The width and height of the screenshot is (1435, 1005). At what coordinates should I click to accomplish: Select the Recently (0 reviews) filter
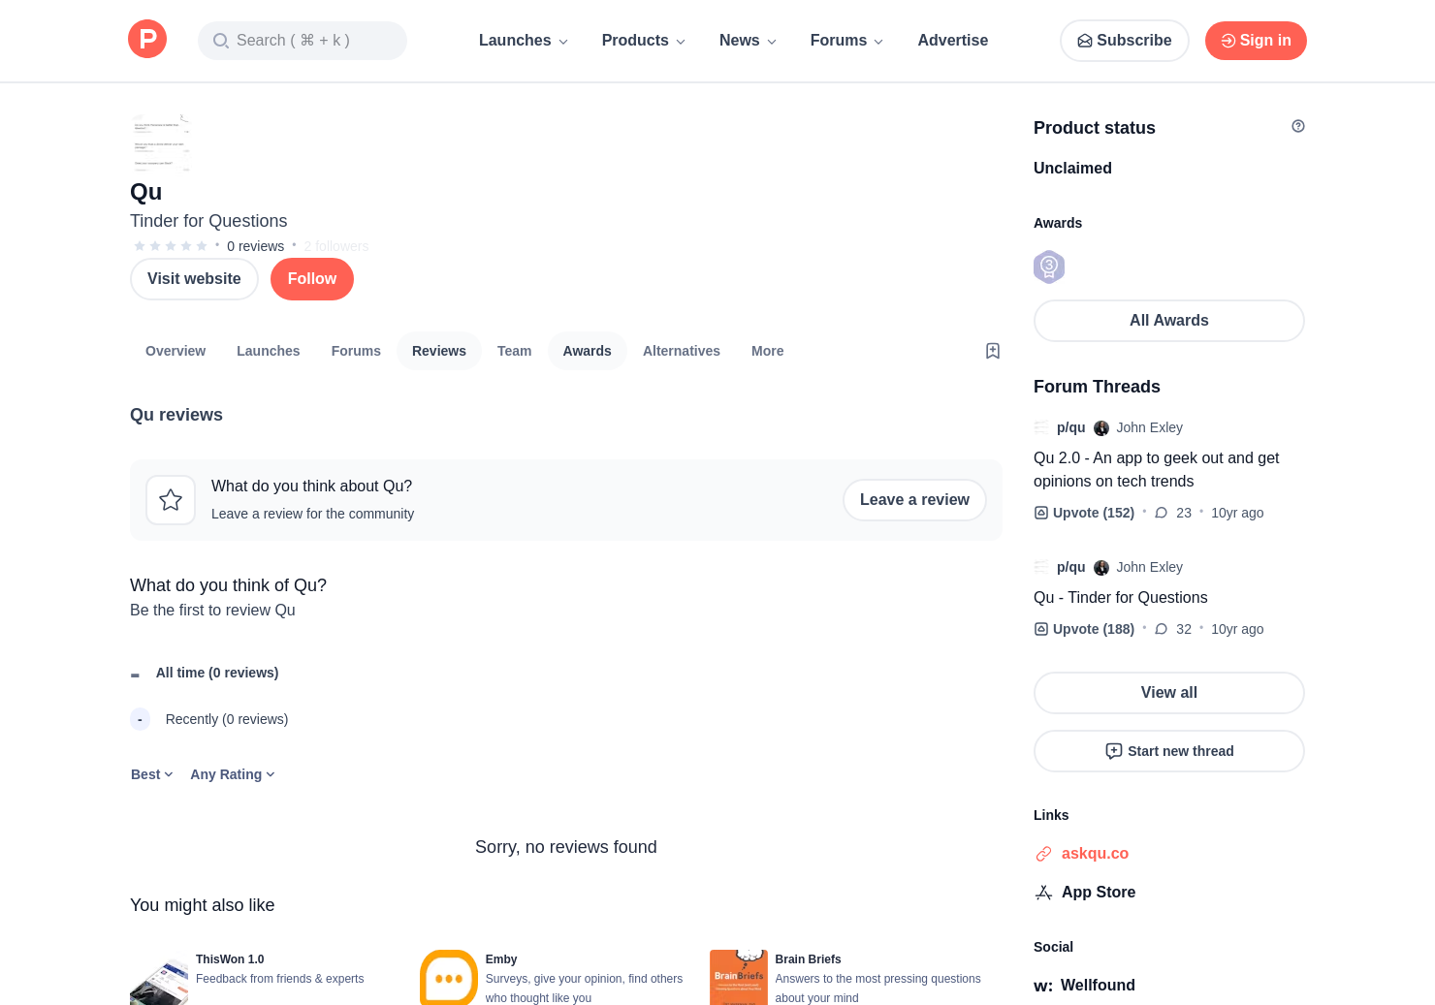tap(226, 719)
